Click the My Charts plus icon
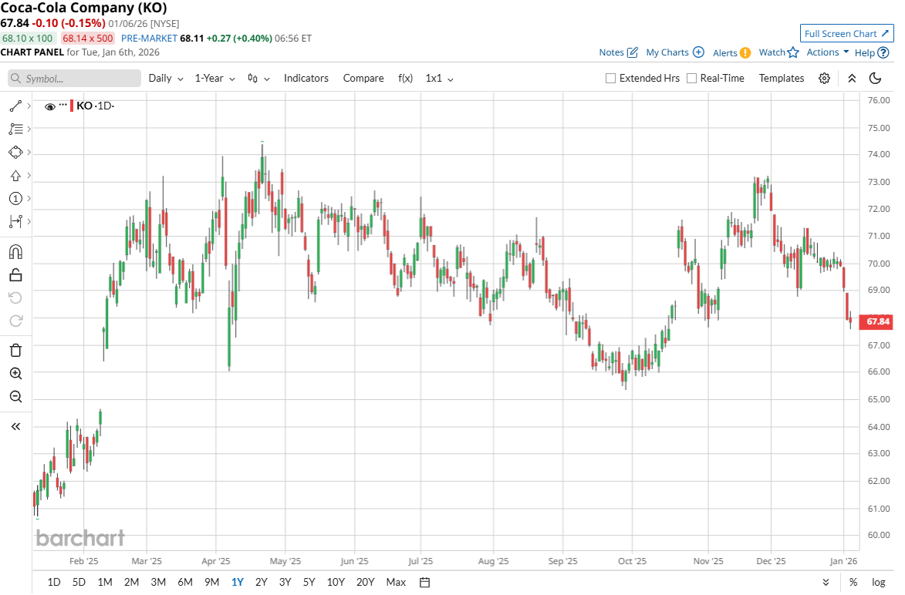The height and width of the screenshot is (595, 905). tap(698, 52)
